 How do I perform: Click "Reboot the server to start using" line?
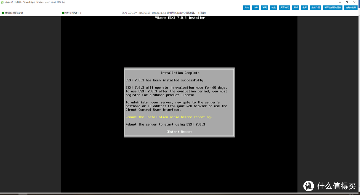166,124
